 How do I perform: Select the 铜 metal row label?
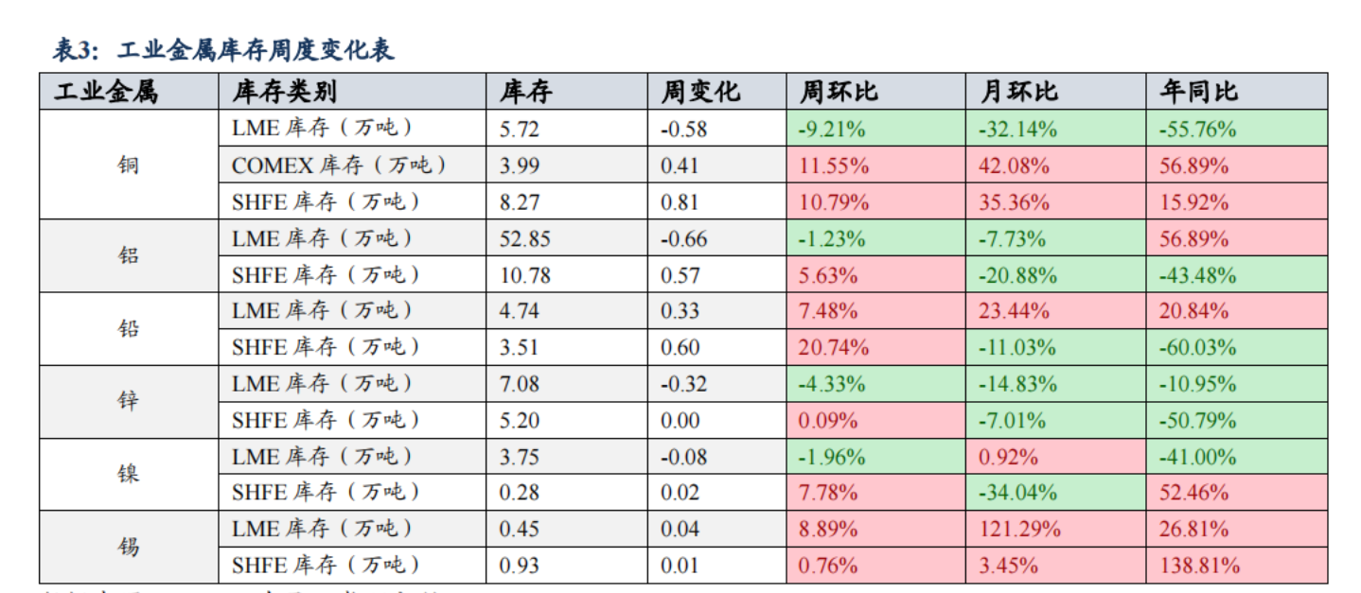coord(129,166)
